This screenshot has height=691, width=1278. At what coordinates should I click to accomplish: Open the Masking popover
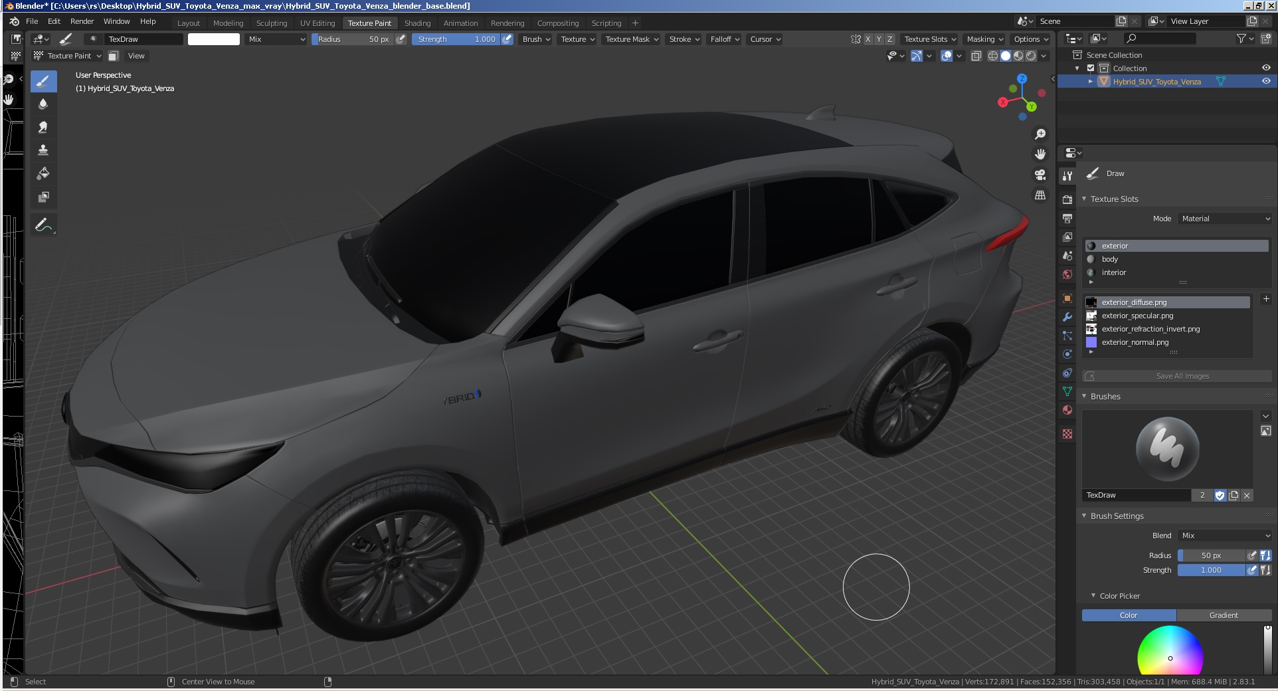[x=984, y=39]
